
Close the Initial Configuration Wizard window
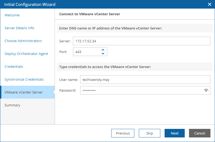pyautogui.click(x=210, y=4)
